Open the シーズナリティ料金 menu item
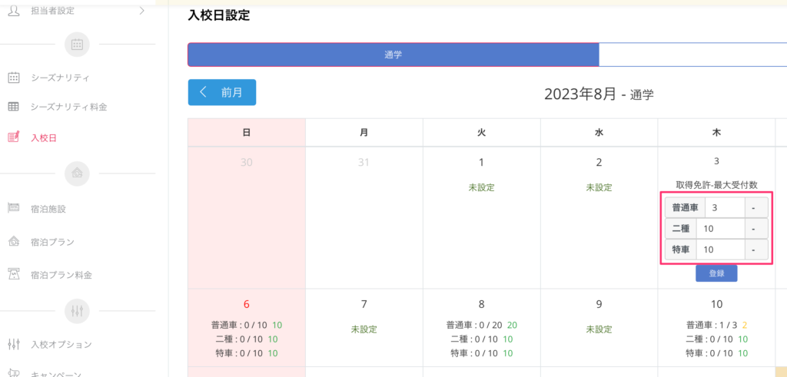This screenshot has height=377, width=787. (68, 107)
